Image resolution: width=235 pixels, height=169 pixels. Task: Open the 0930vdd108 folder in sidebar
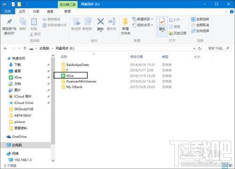pos(21,109)
